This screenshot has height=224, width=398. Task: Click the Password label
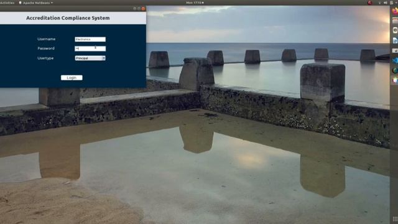tap(46, 49)
